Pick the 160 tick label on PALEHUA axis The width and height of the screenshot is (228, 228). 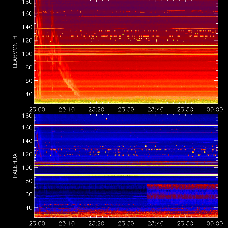coord(27,127)
